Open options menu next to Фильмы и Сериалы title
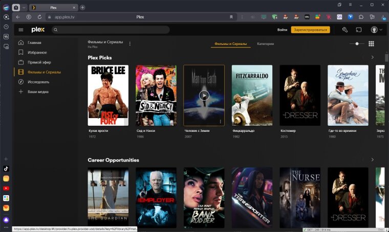 coord(129,44)
